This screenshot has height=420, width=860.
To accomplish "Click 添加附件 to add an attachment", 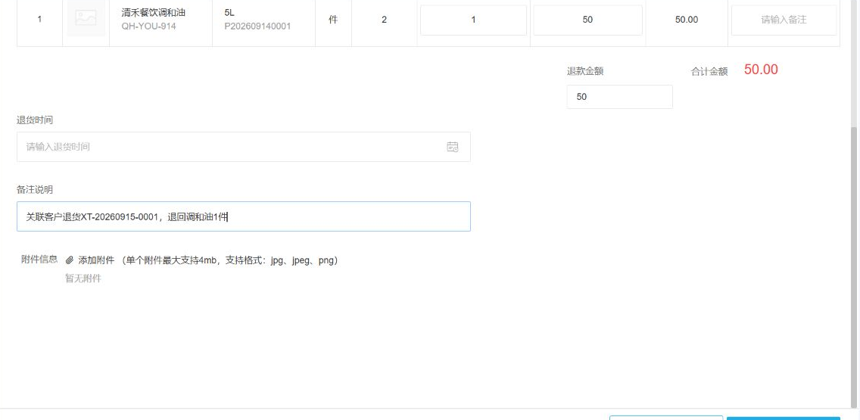I will click(x=96, y=260).
